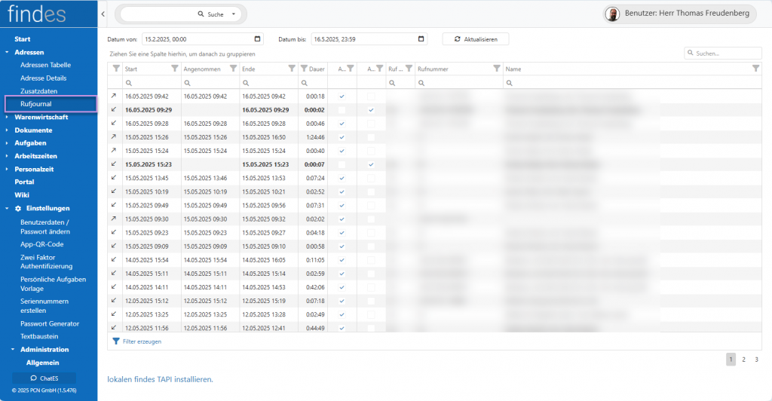Click the user avatar of Thomas Freudenberg

[x=613, y=14]
